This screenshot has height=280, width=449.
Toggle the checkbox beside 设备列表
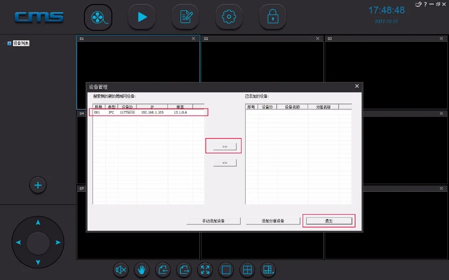click(9, 43)
